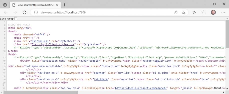Open a new browser tab
The width and height of the screenshot is (229, 94).
tap(64, 5)
